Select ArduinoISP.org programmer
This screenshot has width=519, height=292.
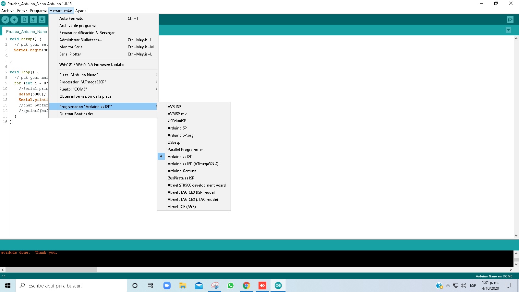(x=194, y=135)
